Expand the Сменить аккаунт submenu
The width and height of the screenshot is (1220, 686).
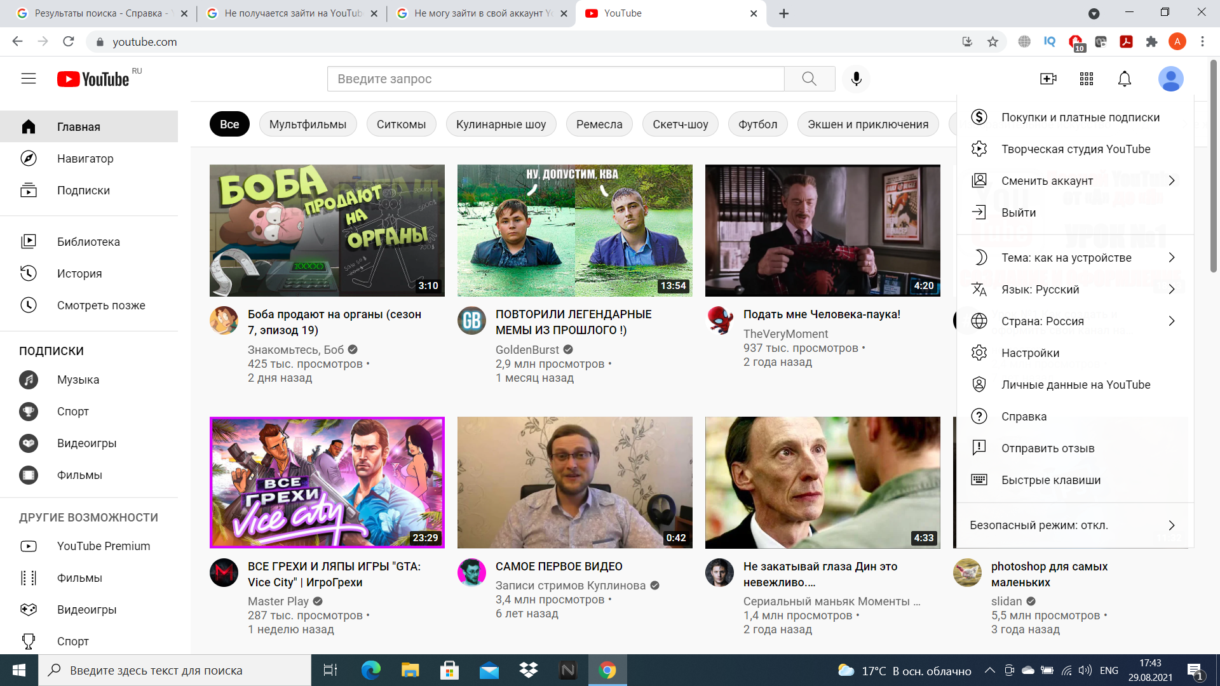(x=1074, y=181)
